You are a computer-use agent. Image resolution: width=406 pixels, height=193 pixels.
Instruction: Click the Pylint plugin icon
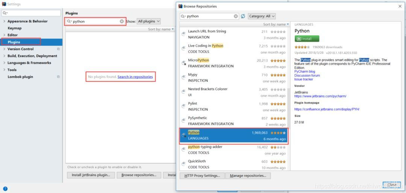(x=183, y=106)
